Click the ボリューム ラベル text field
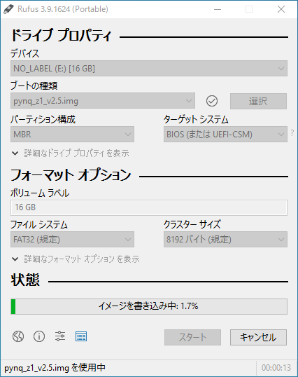298x377 pixels. tap(149, 207)
